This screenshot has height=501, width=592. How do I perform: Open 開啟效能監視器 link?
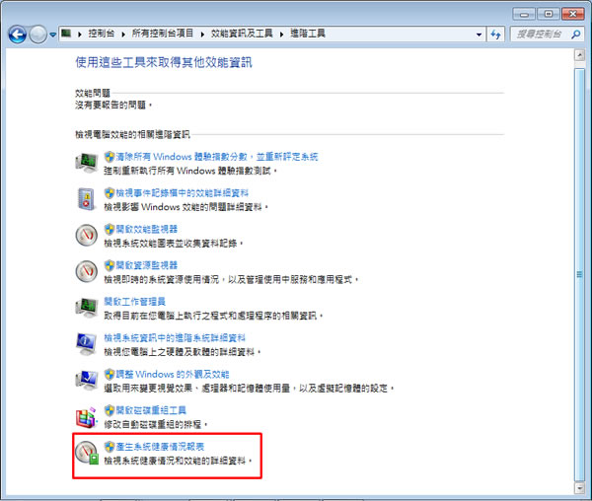146,229
